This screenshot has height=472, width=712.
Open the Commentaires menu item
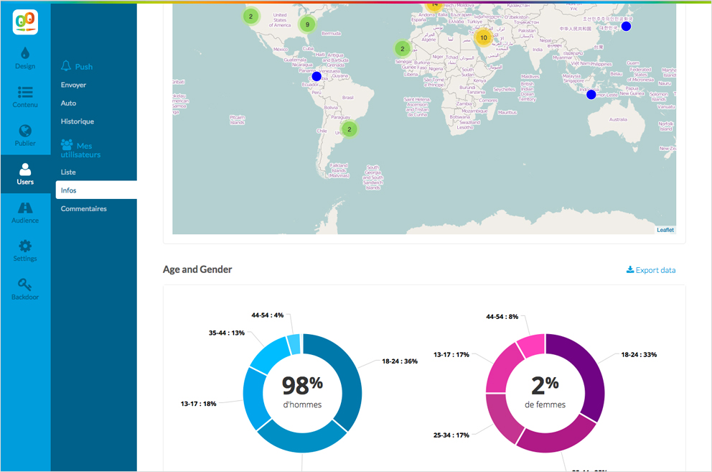[83, 209]
